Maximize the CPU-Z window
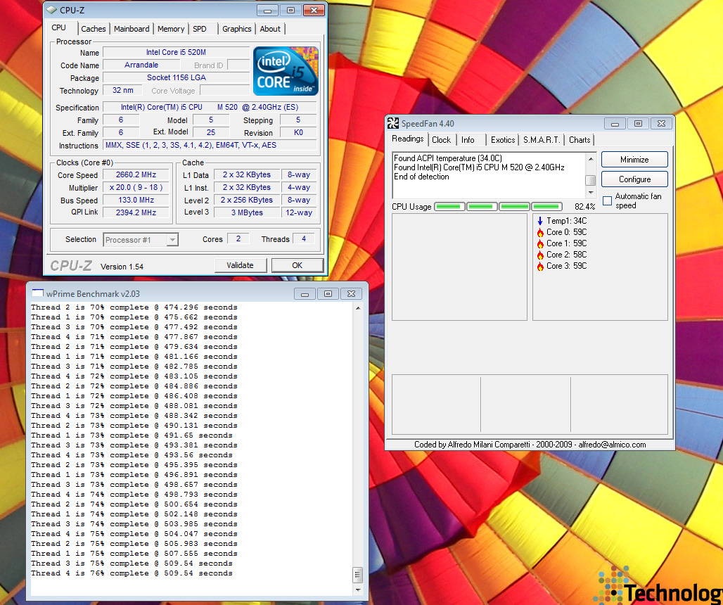Screen dimensions: 723x605 pos(290,10)
